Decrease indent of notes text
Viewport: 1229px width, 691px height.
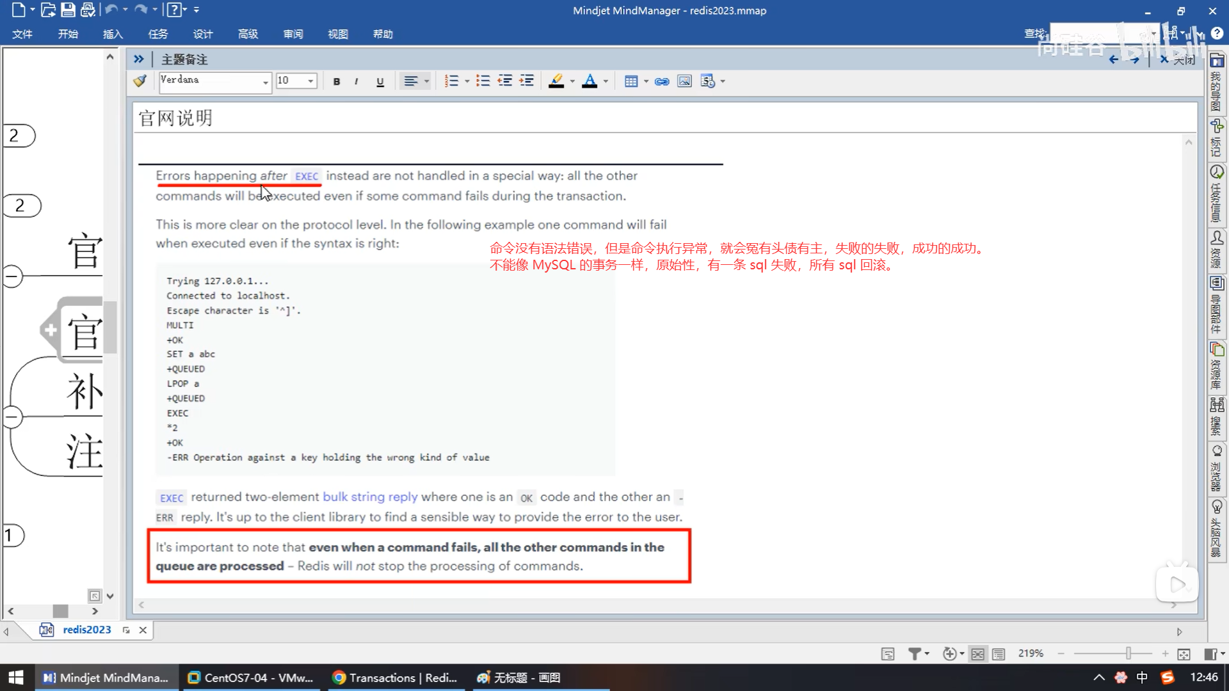pyautogui.click(x=505, y=81)
